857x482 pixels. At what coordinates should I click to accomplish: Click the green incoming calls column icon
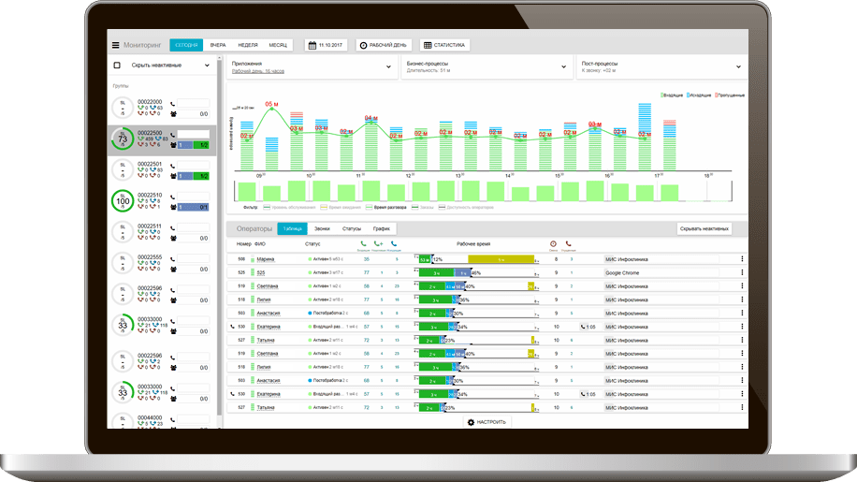pyautogui.click(x=363, y=243)
